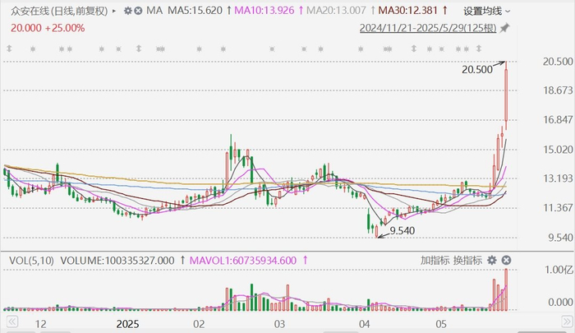This screenshot has height=333, width=575.
Task: Click the MA5:15.620 average label
Action: [x=195, y=11]
